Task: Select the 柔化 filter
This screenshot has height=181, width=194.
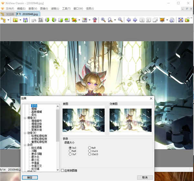Action: 34,115
